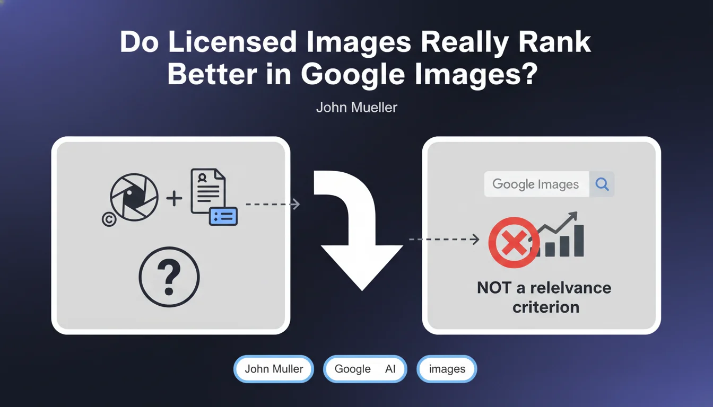The image size is (713, 407).
Task: Click the dashed arrow leaving the left card
Action: (272, 204)
